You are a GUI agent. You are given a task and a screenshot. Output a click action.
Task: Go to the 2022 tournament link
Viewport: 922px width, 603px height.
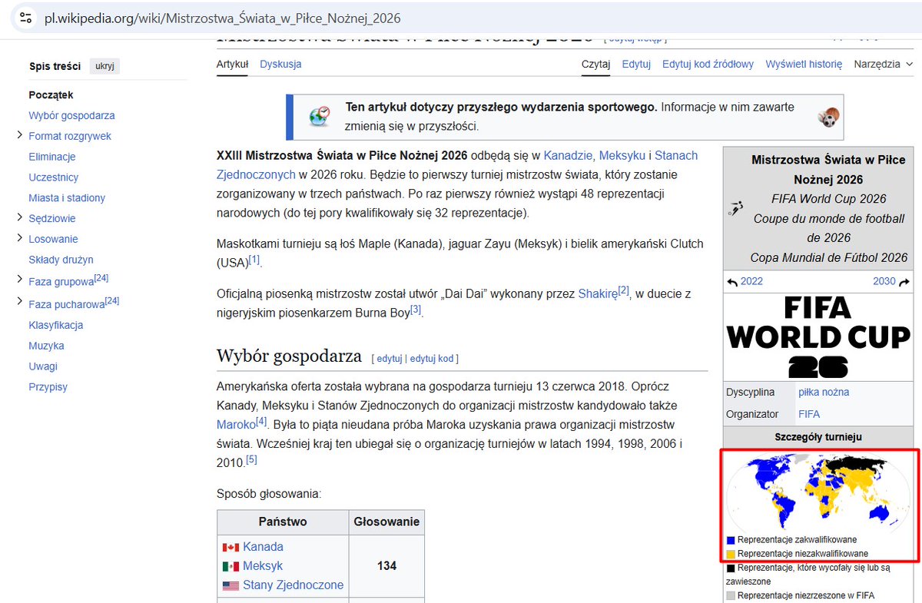(x=751, y=281)
